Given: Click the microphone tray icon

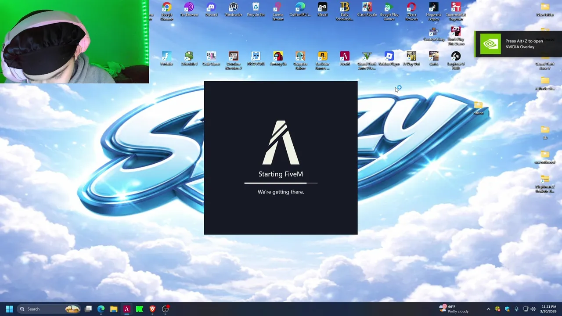Looking at the screenshot, I should pos(517,309).
